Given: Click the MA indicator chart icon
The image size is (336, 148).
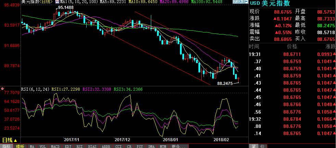Looking at the screenshot, I should click(57, 2).
